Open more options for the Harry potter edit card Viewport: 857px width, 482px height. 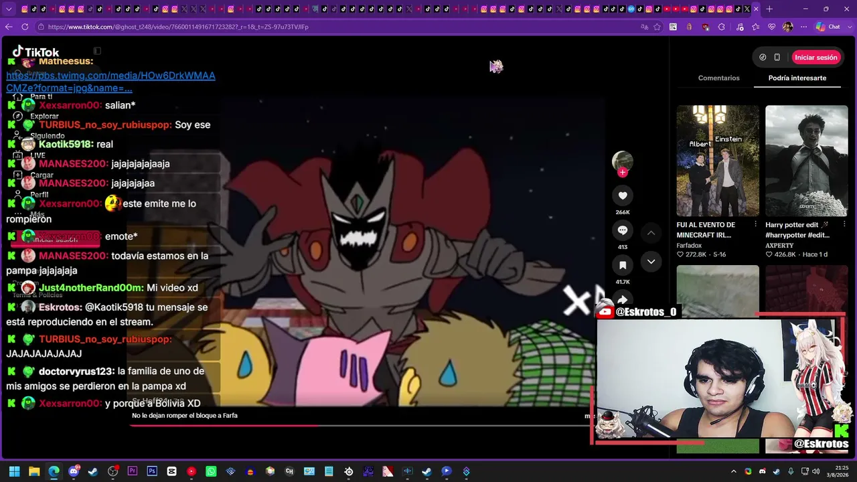pos(844,225)
